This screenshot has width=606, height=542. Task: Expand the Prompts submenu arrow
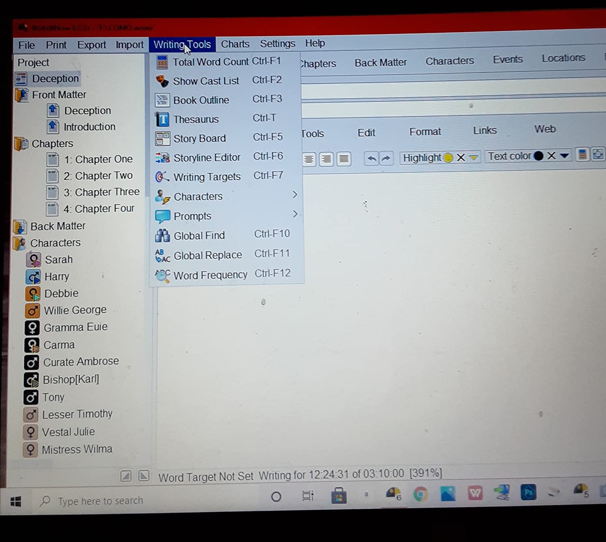[x=295, y=214]
